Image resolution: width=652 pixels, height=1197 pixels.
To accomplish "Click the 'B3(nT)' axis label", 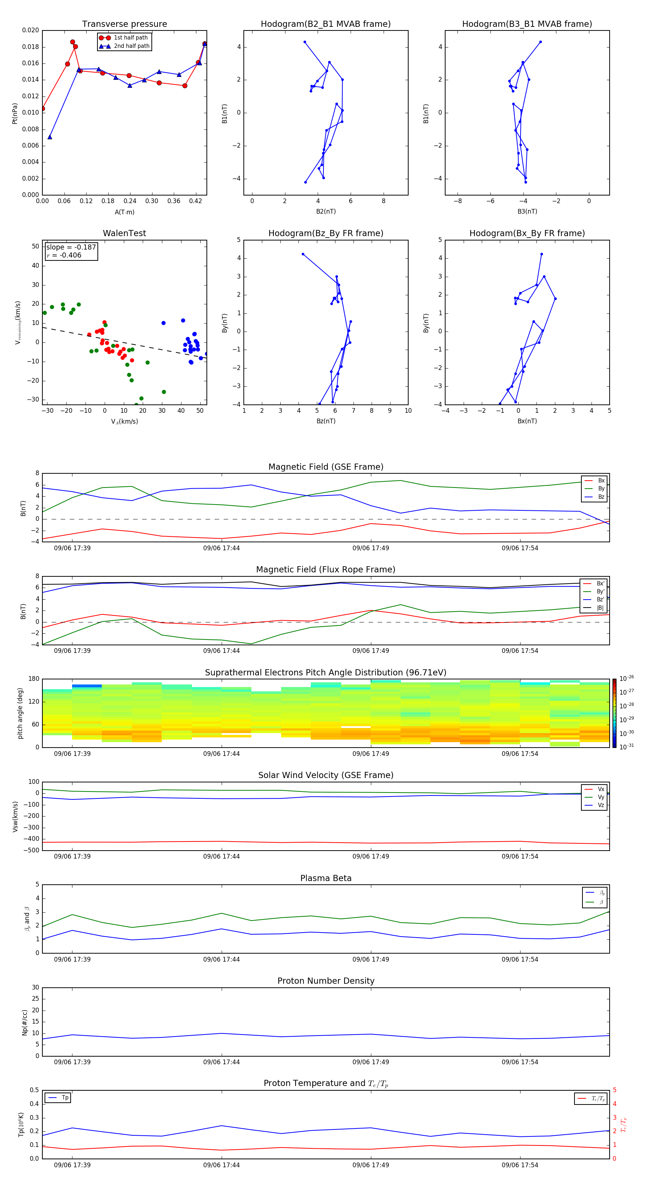I will coord(527,211).
